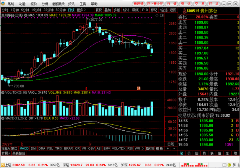Click the orange 预 marker on the chart

pyautogui.click(x=138, y=88)
